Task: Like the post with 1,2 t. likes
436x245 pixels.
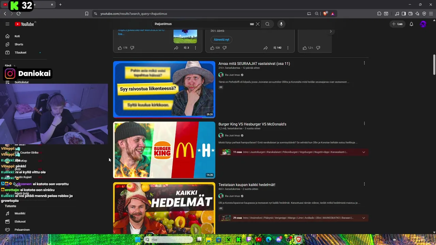Action: pyautogui.click(x=305, y=48)
